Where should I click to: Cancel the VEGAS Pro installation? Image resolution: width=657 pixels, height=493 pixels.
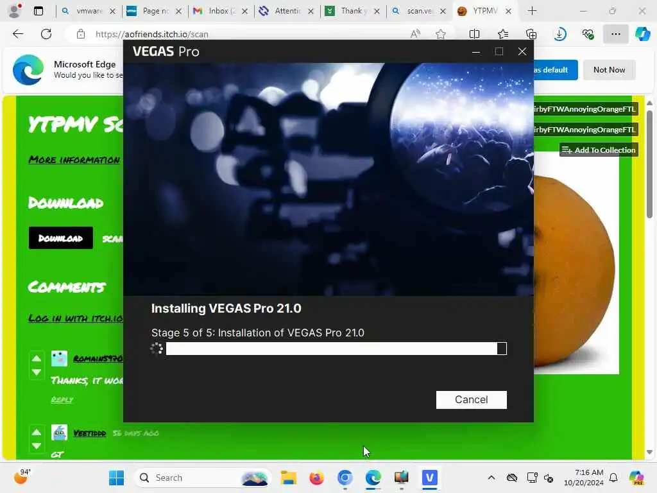coord(471,399)
